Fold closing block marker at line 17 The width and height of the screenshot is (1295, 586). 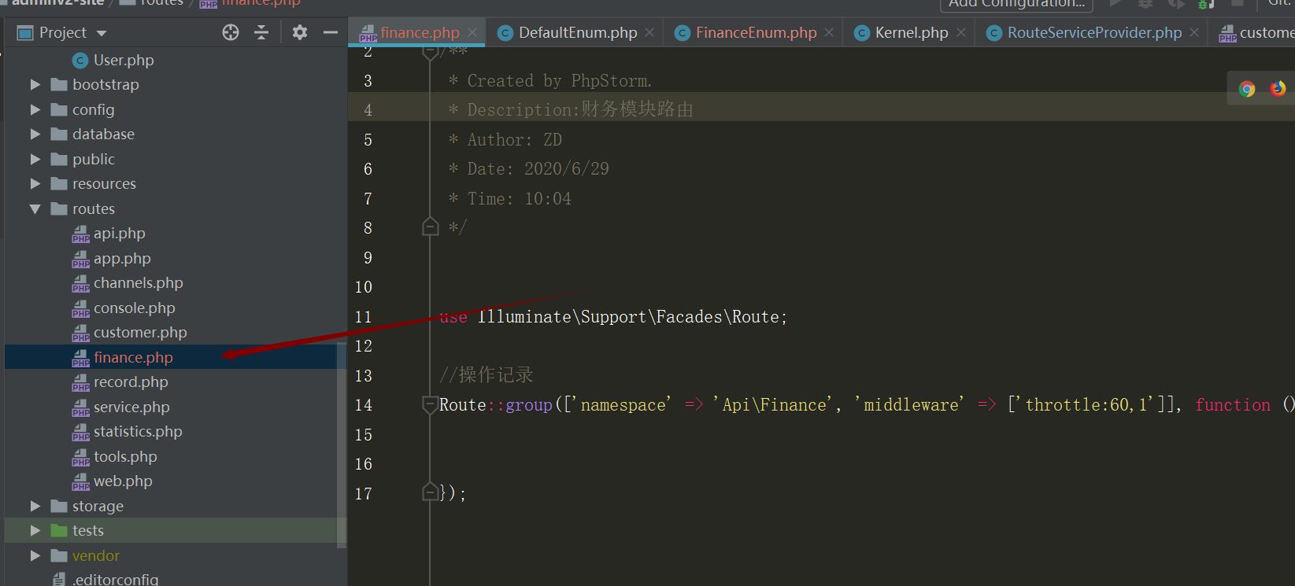(430, 493)
